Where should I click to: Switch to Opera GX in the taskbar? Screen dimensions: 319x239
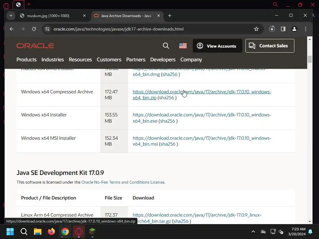click(79, 232)
